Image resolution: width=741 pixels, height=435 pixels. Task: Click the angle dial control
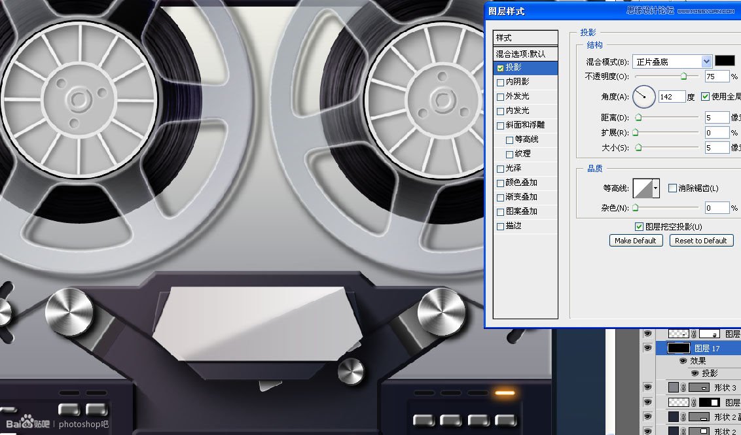pyautogui.click(x=643, y=97)
